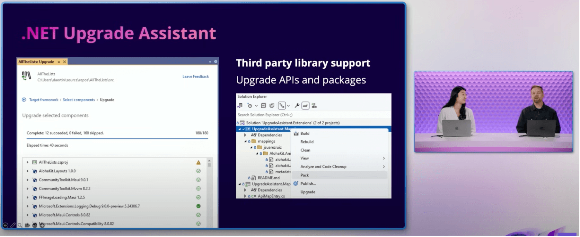Click the package icon beside CommunityToolkit.Mvvm 8.2.2
The height and width of the screenshot is (237, 580).
point(35,189)
